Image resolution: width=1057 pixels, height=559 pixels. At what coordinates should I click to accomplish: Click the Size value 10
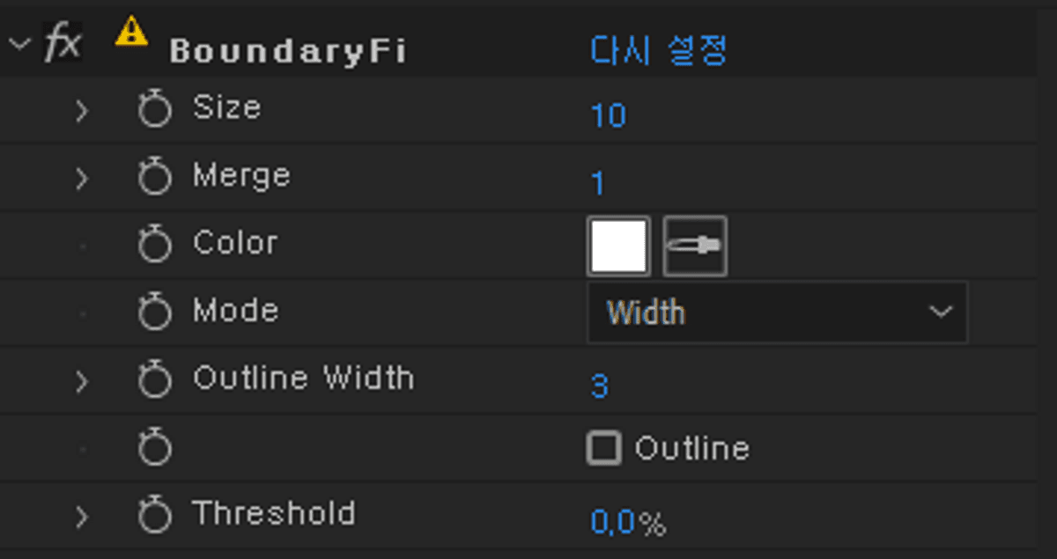pyautogui.click(x=608, y=115)
